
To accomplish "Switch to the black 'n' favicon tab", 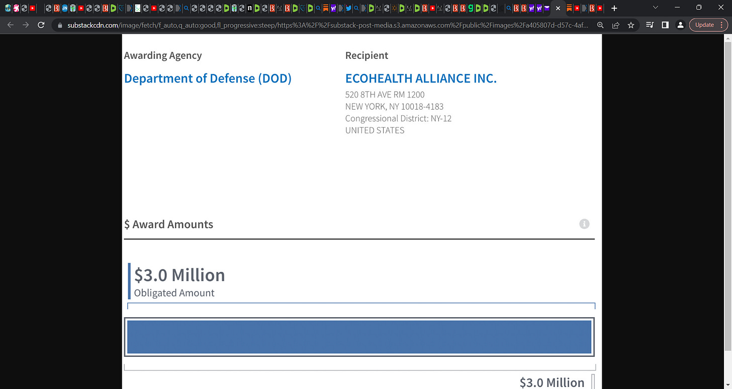I will [249, 8].
